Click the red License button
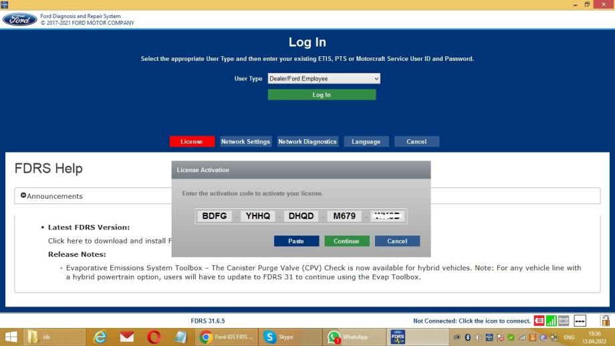Image resolution: width=615 pixels, height=346 pixels. coord(192,141)
